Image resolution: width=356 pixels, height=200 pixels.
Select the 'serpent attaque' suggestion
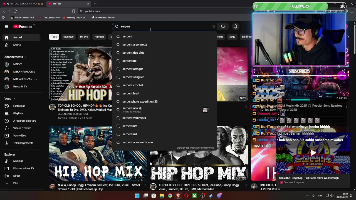click(164, 69)
